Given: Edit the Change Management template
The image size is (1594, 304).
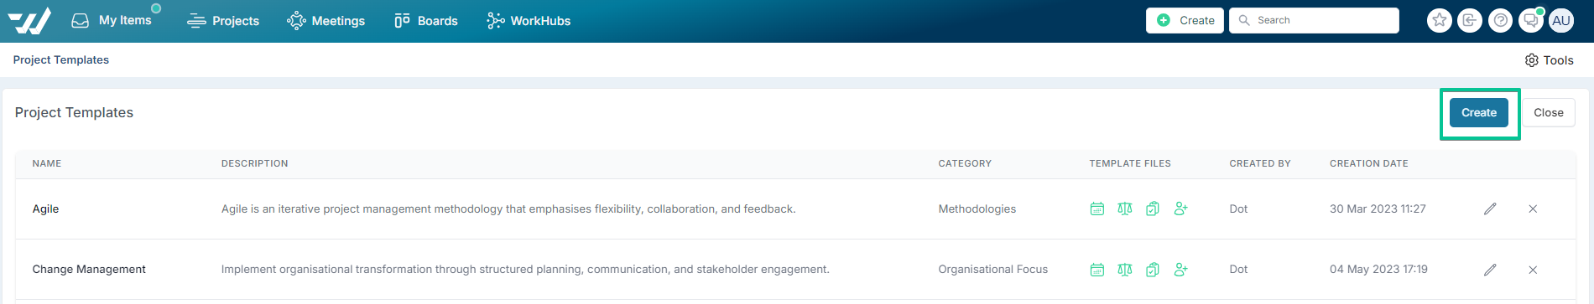Looking at the screenshot, I should (x=1490, y=270).
